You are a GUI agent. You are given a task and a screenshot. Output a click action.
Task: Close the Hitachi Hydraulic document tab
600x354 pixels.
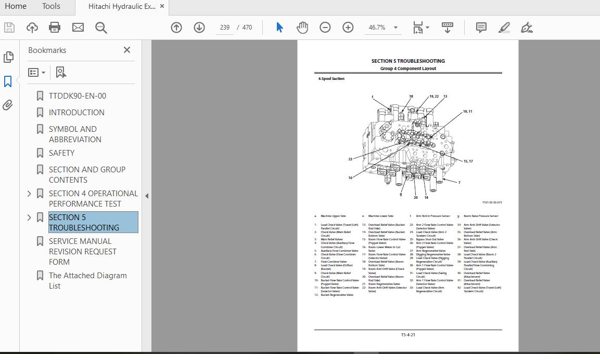pyautogui.click(x=162, y=6)
